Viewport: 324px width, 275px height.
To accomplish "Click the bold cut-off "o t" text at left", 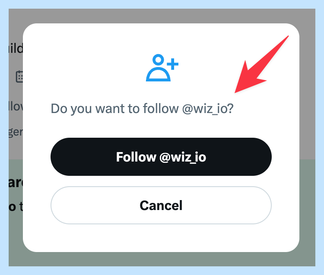I will coord(16,206).
